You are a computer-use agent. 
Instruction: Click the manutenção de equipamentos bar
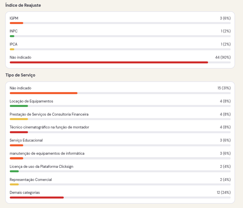(16, 158)
